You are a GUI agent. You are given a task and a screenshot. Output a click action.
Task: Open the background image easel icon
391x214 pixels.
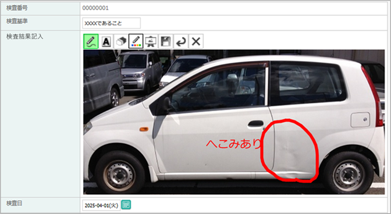click(x=151, y=41)
